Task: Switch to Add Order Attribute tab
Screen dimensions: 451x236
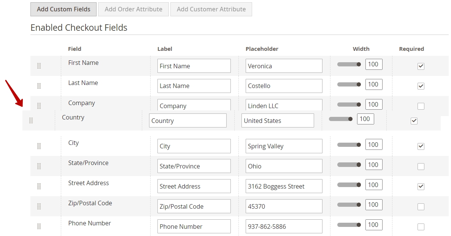Action: [133, 9]
